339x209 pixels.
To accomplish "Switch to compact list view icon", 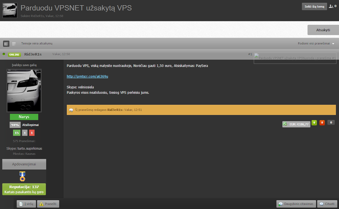I will coord(14,44).
